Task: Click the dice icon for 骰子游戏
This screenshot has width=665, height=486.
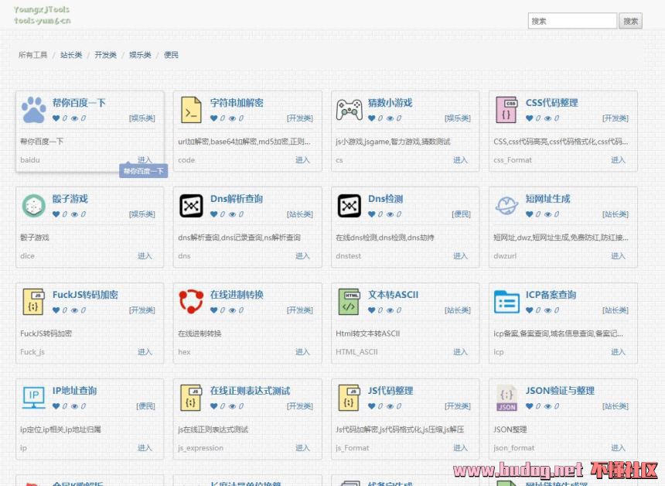Action: pos(33,206)
